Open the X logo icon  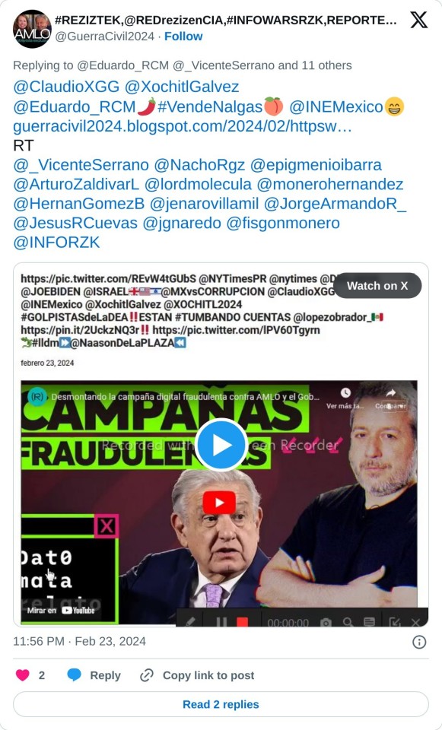click(x=418, y=20)
